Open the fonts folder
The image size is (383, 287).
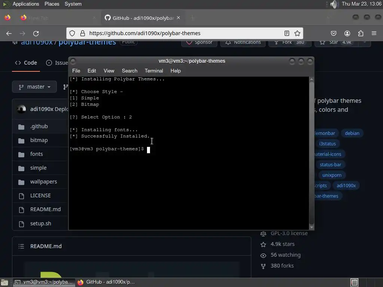click(36, 154)
